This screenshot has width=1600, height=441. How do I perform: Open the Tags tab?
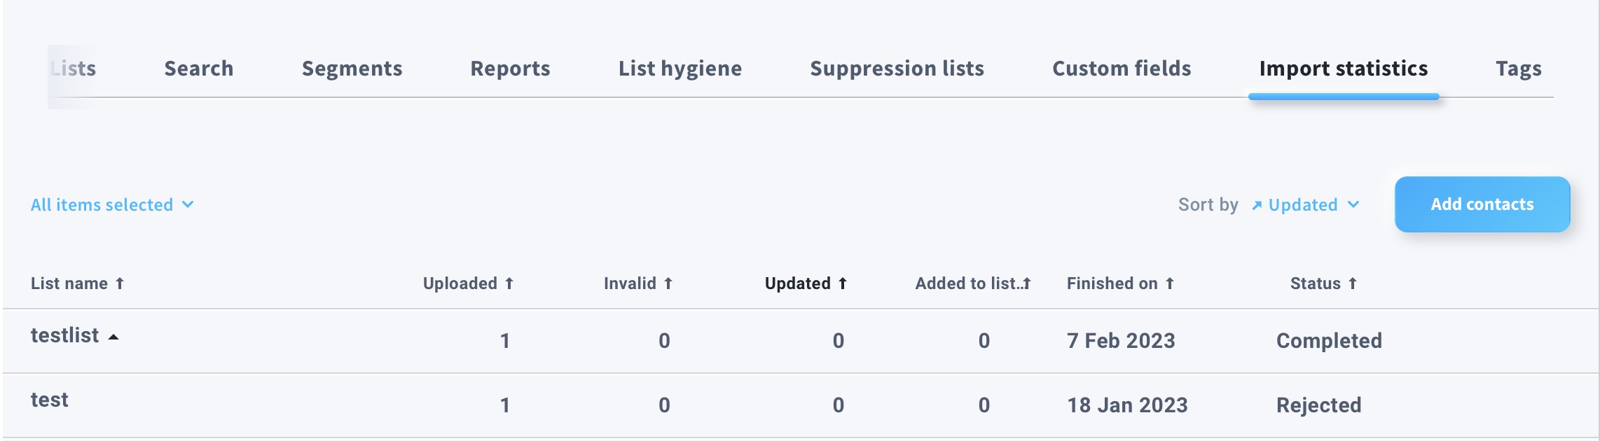[1518, 69]
